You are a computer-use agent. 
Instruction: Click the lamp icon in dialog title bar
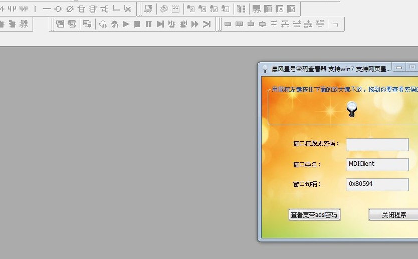tap(265, 69)
